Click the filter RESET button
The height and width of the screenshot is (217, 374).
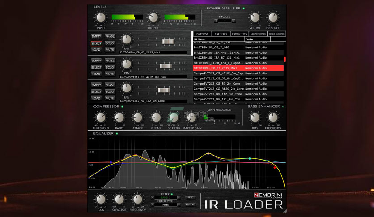point(190,197)
